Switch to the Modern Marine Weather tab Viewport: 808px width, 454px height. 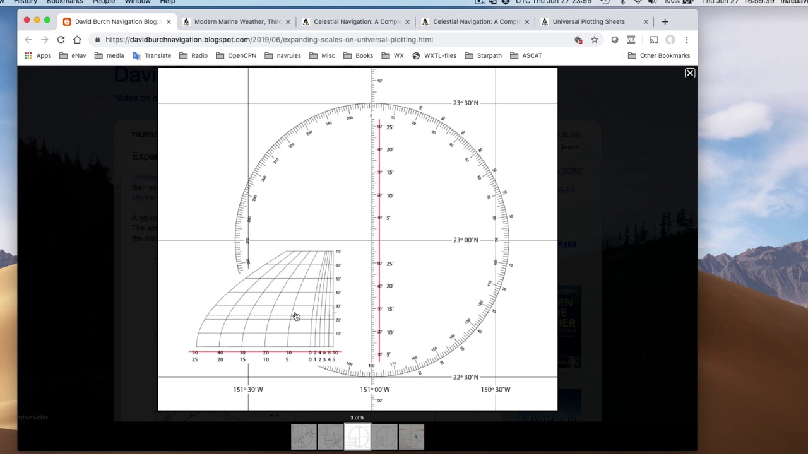click(x=237, y=21)
